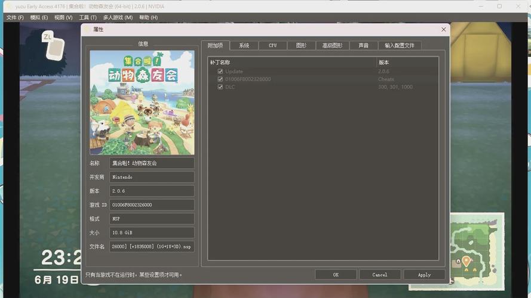Click the Apply button
Viewport: 531px width, 298px height.
[x=424, y=275]
